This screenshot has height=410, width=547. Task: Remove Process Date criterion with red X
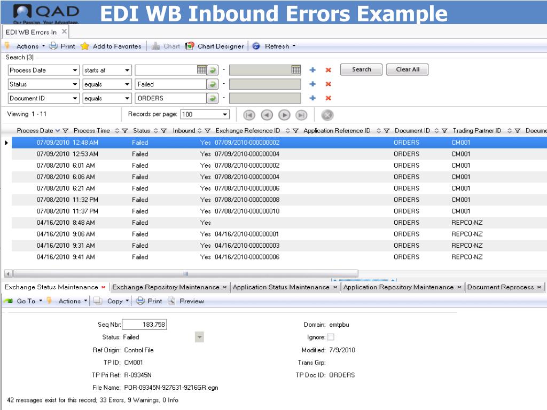pos(329,70)
